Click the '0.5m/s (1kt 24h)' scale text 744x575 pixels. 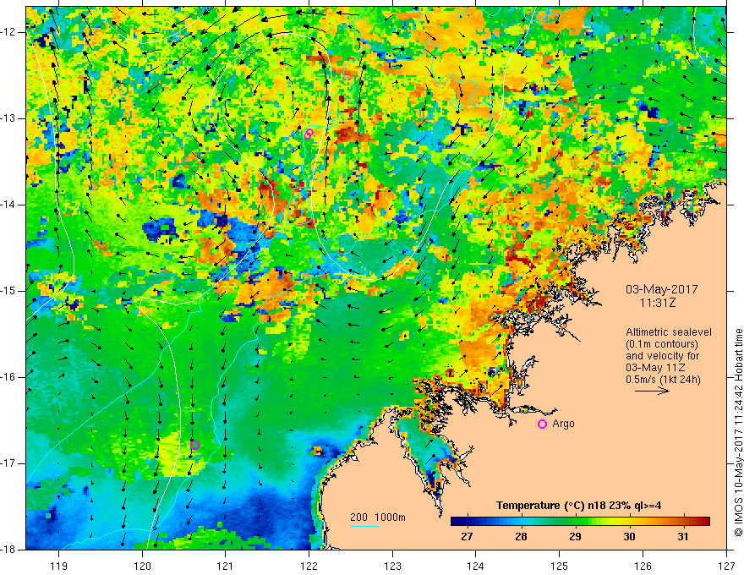663,380
